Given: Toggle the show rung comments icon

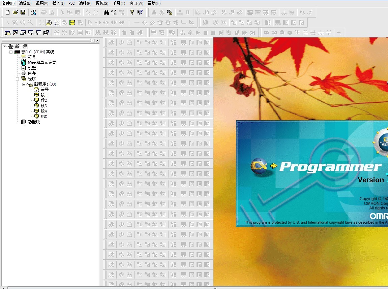Looking at the screenshot, I should point(49,23).
